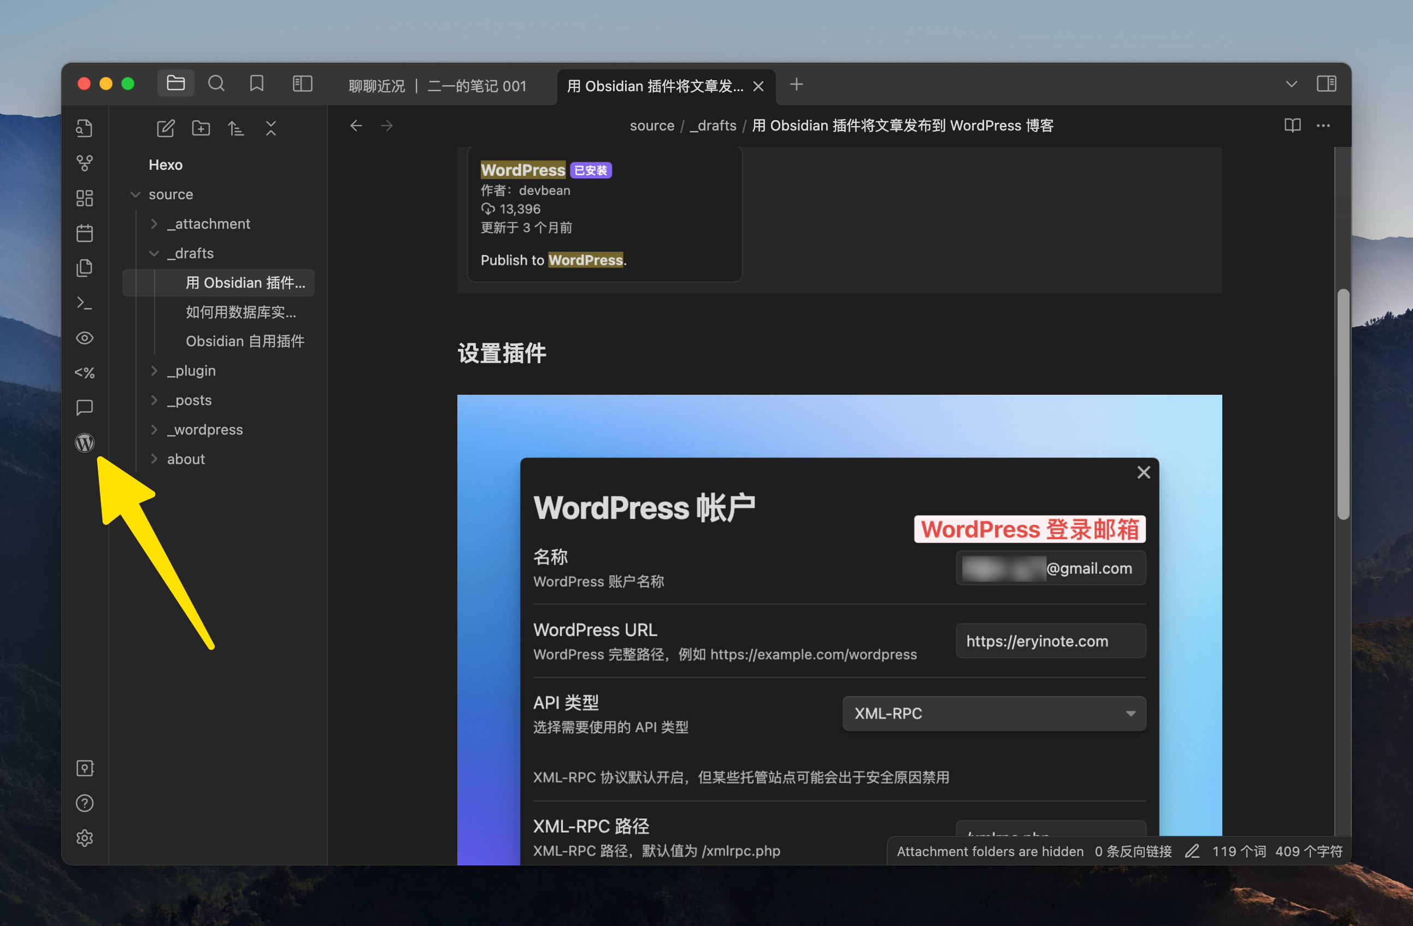Open the graph view from the ribbon

tap(85, 163)
